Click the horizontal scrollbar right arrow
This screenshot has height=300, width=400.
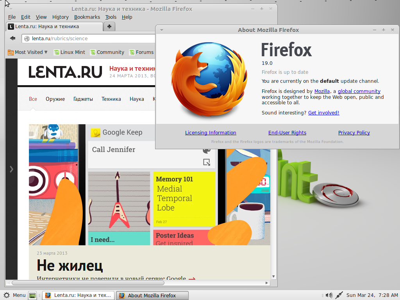[x=266, y=283]
